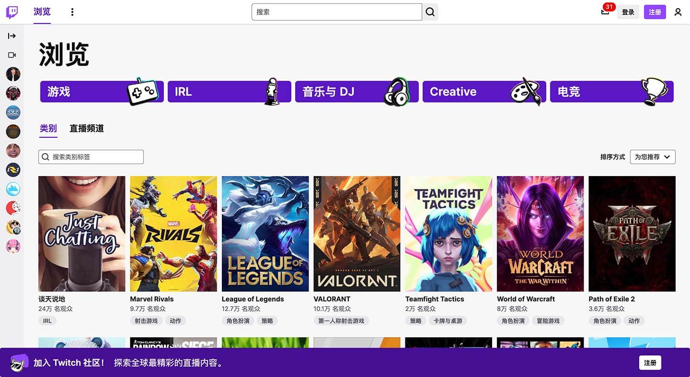Click the headphones icon on 音乐与 DJ banner
690x377 pixels.
[x=397, y=91]
